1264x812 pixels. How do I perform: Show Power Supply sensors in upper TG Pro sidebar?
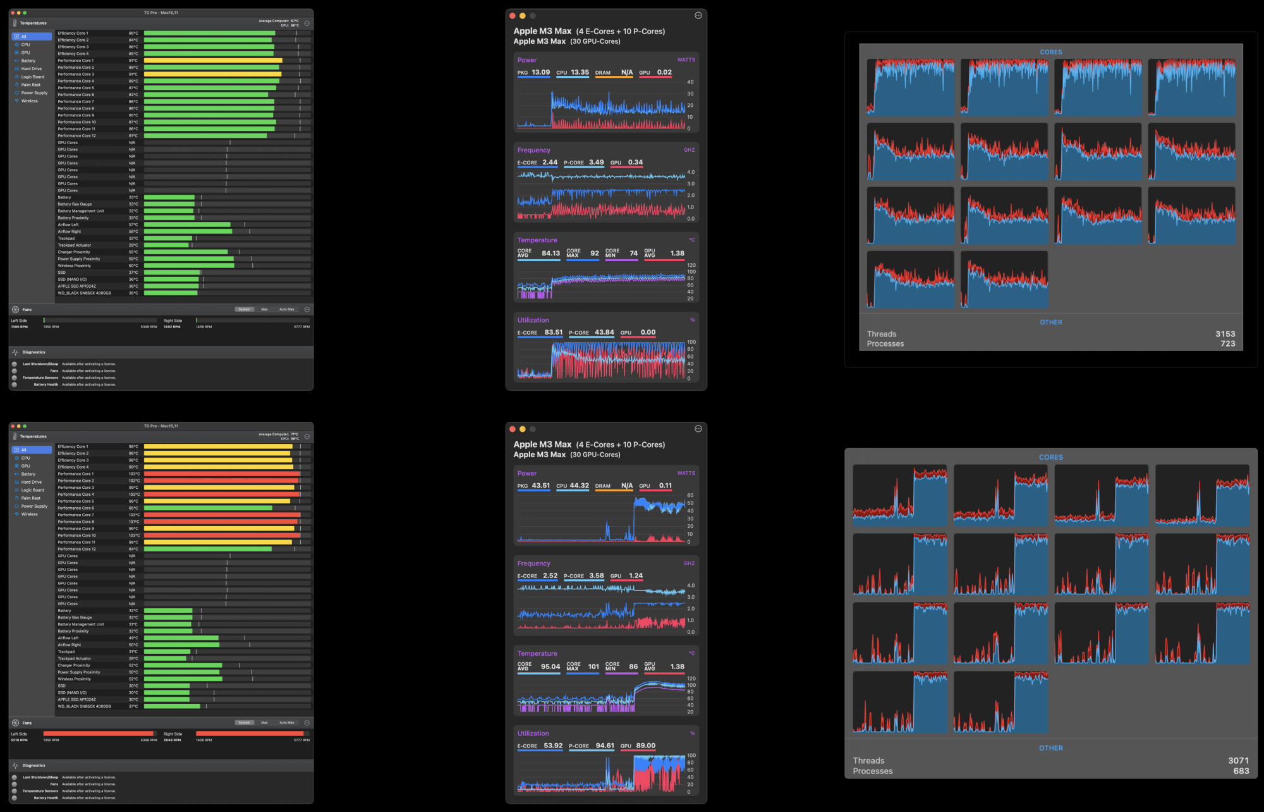[x=32, y=93]
